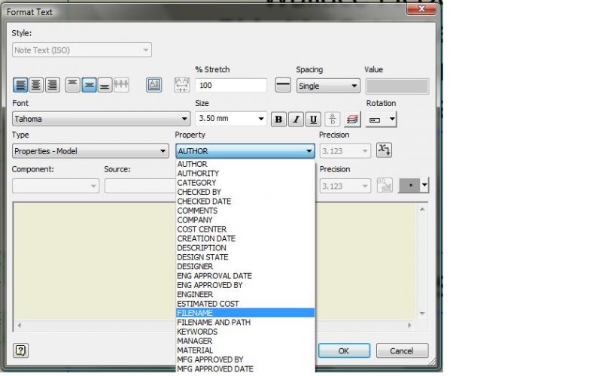This screenshot has width=602, height=376.
Task: Click the text layer color icon
Action: point(352,120)
